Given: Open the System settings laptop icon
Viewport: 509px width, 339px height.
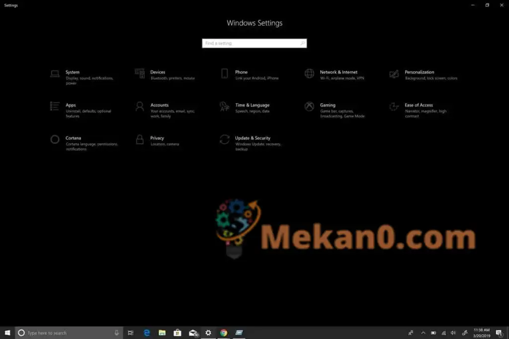Looking at the screenshot, I should point(55,74).
